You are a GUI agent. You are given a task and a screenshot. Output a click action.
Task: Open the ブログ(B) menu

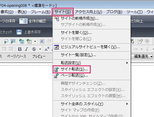pyautogui.click(x=114, y=12)
